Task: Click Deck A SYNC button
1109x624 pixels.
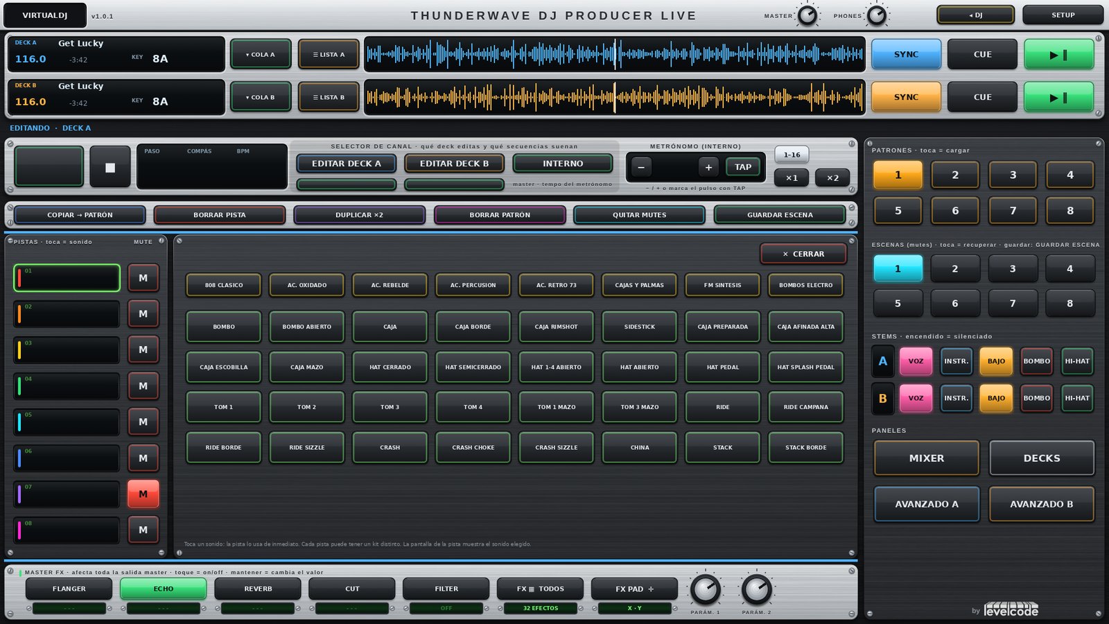Action: [906, 54]
